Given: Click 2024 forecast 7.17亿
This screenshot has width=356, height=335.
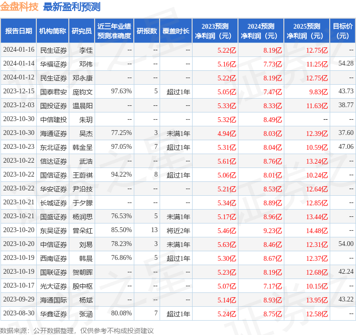Looking at the screenshot, I should (x=273, y=286).
